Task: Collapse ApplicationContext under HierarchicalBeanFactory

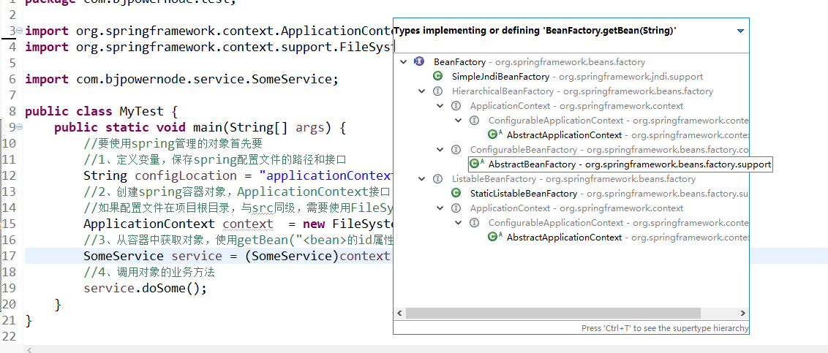Action: click(440, 106)
